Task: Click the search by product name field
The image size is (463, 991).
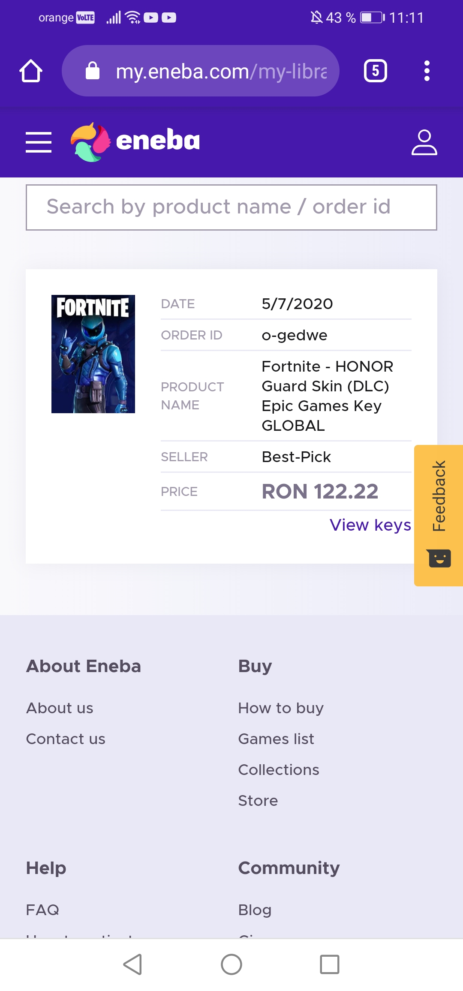Action: (231, 207)
